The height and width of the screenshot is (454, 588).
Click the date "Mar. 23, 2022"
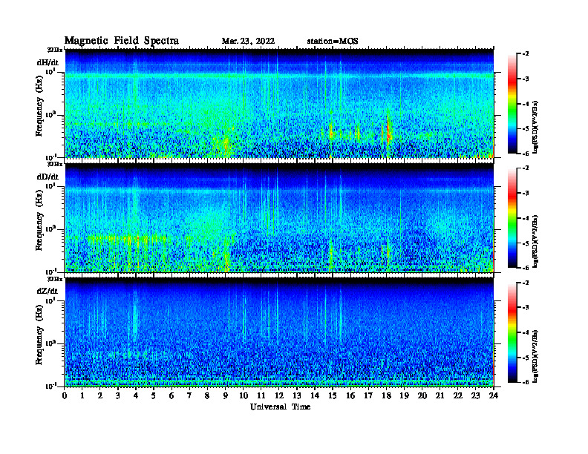coord(248,42)
